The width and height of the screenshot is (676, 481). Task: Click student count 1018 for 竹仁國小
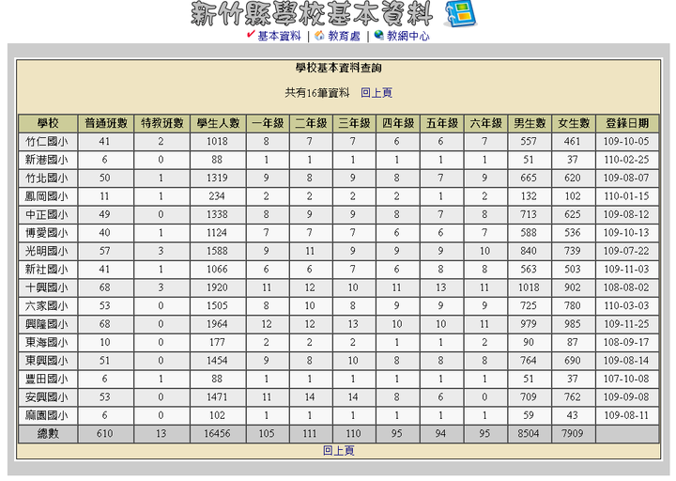[x=217, y=142]
